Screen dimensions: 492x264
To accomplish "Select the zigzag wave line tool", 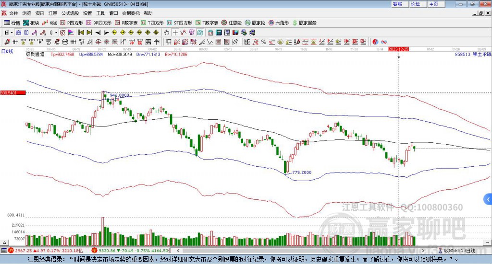I will point(209,42).
